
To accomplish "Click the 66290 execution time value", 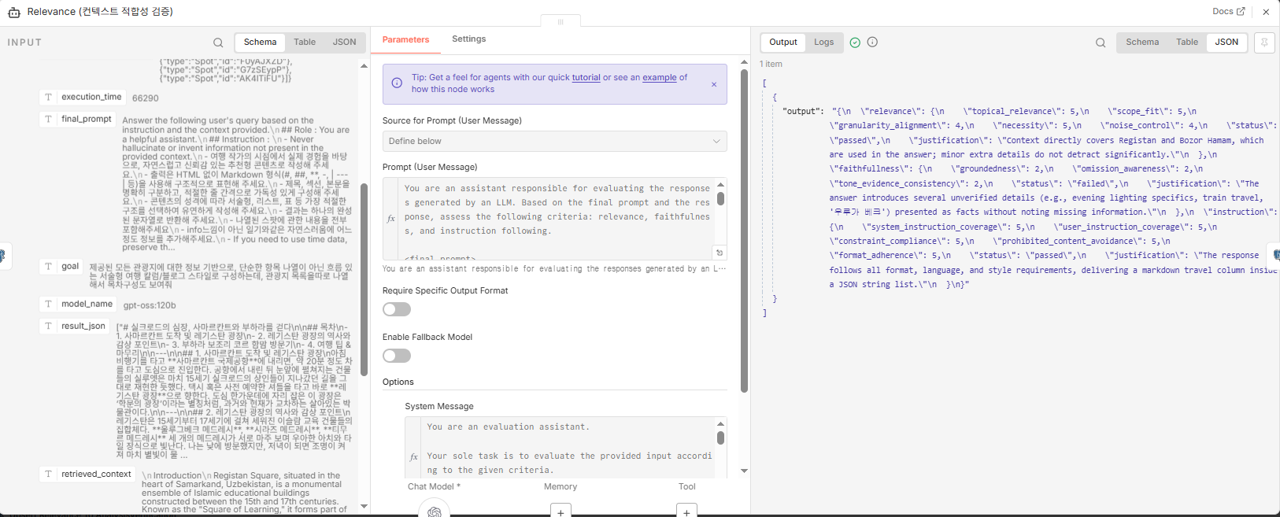I will (x=146, y=98).
